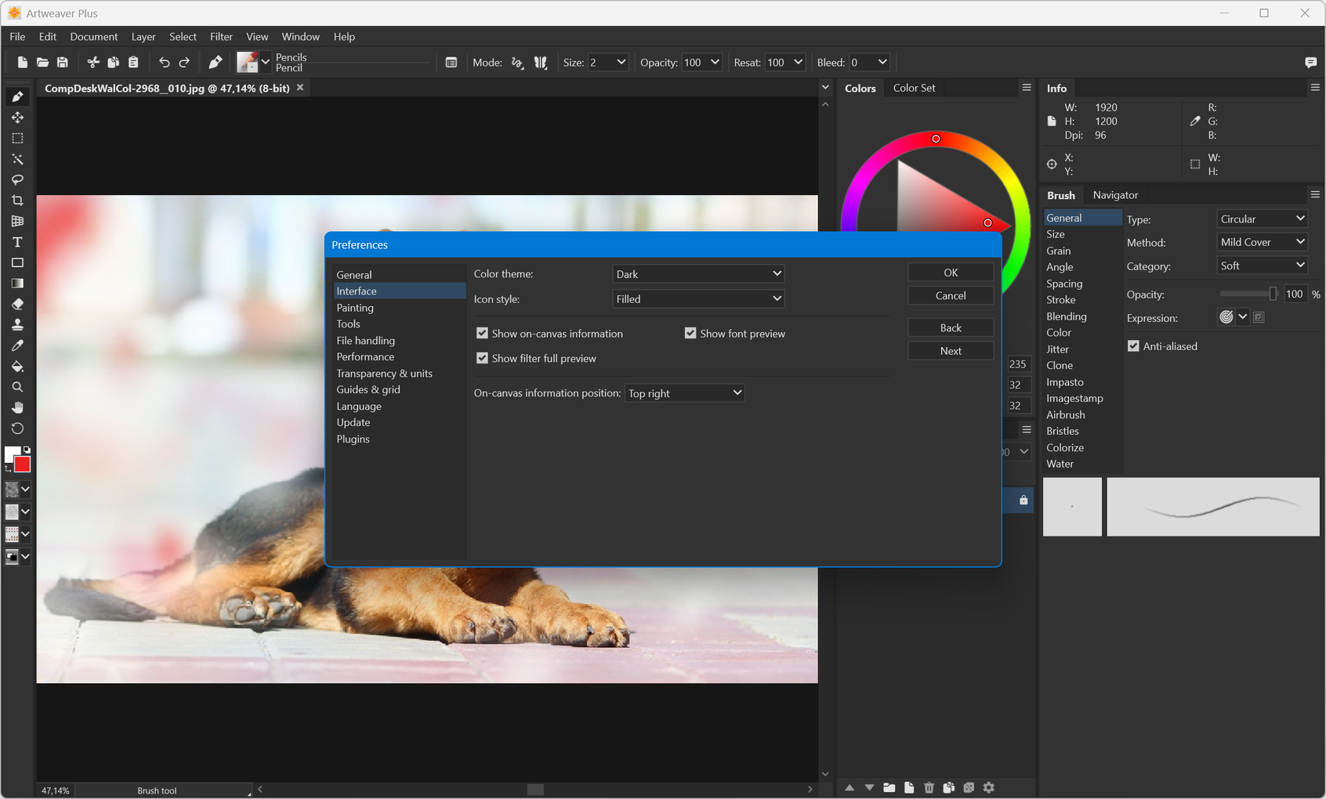Screen dimensions: 1326x799
Task: Choose the Zoom magnifier tool
Action: coord(17,387)
